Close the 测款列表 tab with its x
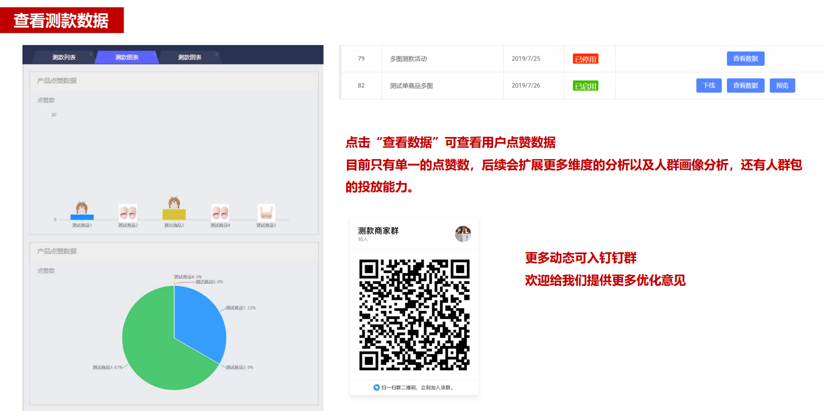The width and height of the screenshot is (831, 411). (91, 54)
